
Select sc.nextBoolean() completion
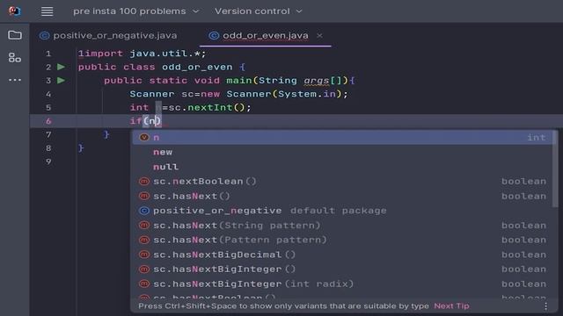[343, 182]
